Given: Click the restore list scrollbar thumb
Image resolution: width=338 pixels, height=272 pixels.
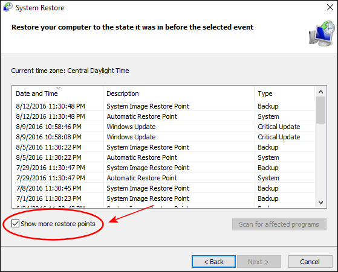Looking at the screenshot, I should click(x=320, y=110).
